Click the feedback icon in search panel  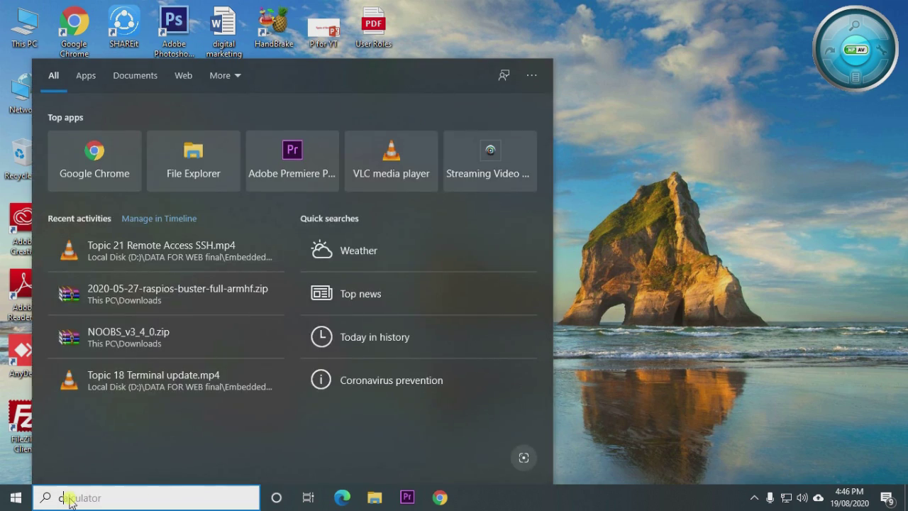[504, 75]
